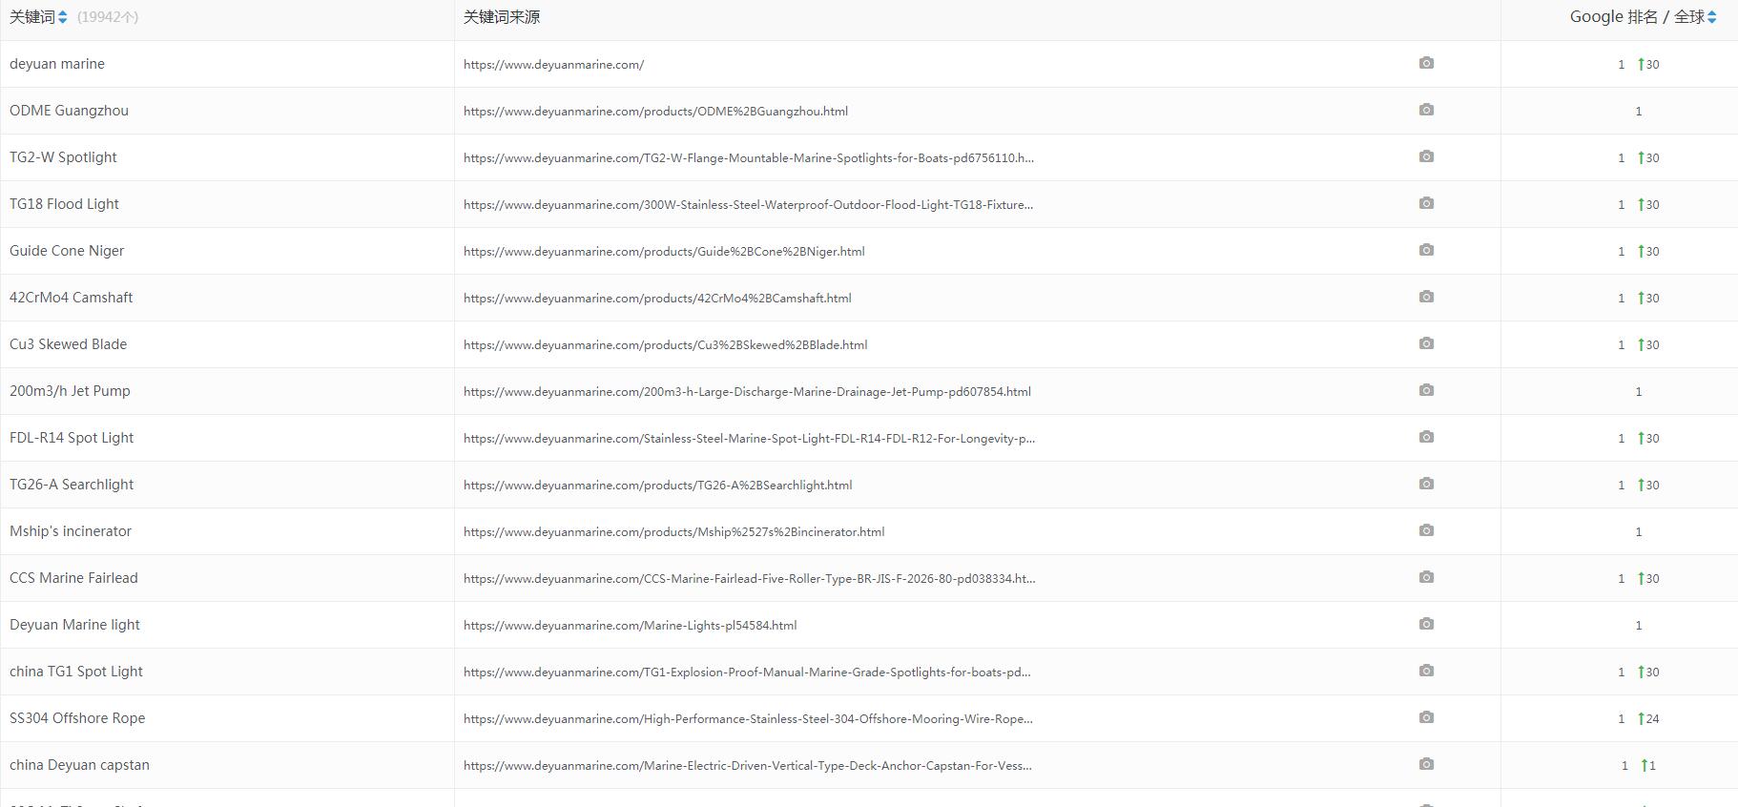Select keyword '42CrMo4 Camshaft'
The height and width of the screenshot is (807, 1738).
click(71, 298)
